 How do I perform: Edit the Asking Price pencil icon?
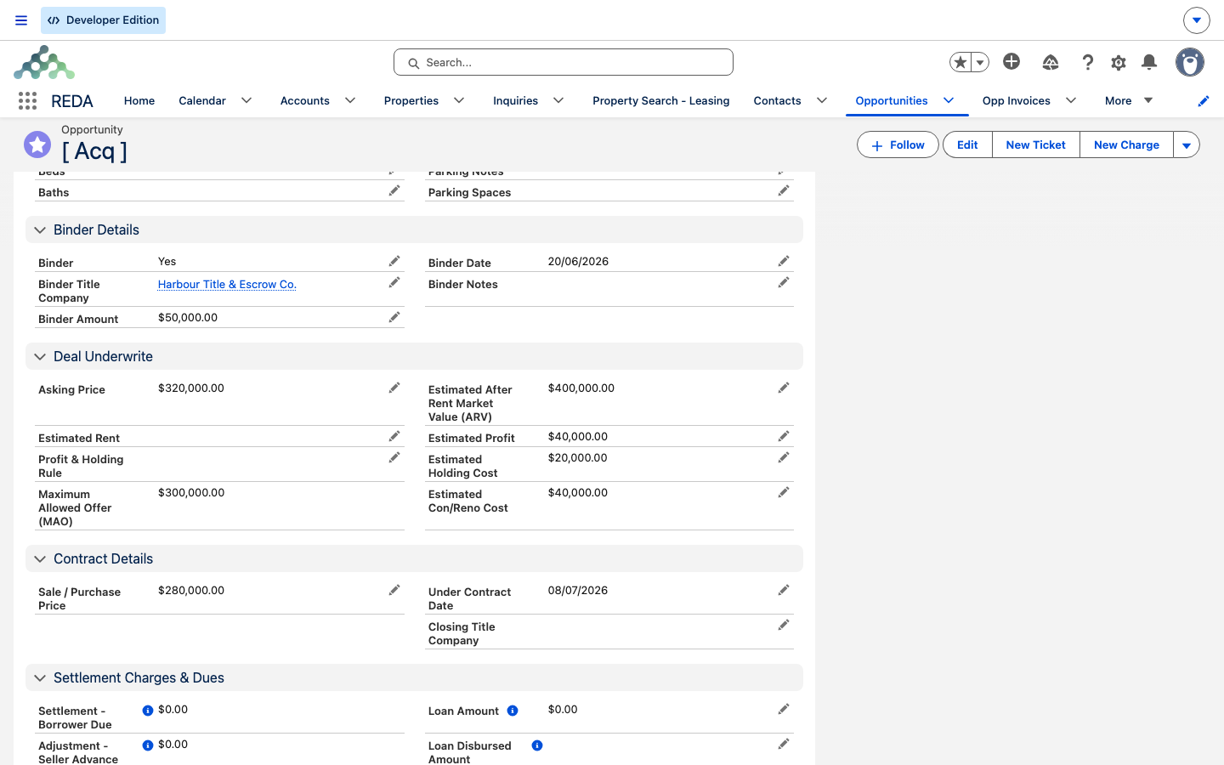(x=394, y=388)
